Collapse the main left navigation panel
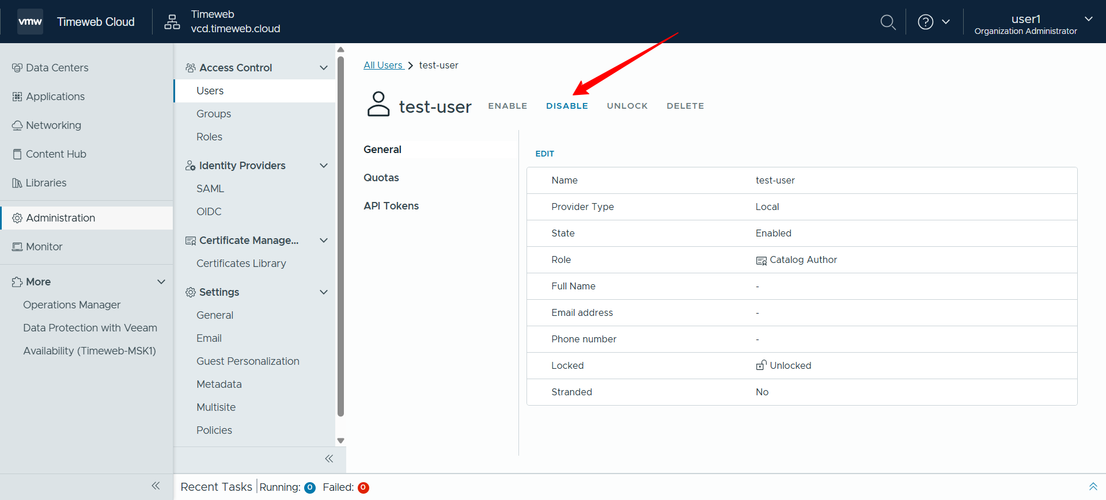The width and height of the screenshot is (1106, 500). [156, 486]
